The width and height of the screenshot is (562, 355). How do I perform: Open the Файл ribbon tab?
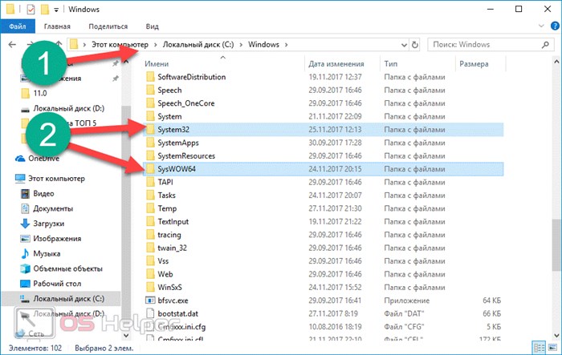pos(18,26)
